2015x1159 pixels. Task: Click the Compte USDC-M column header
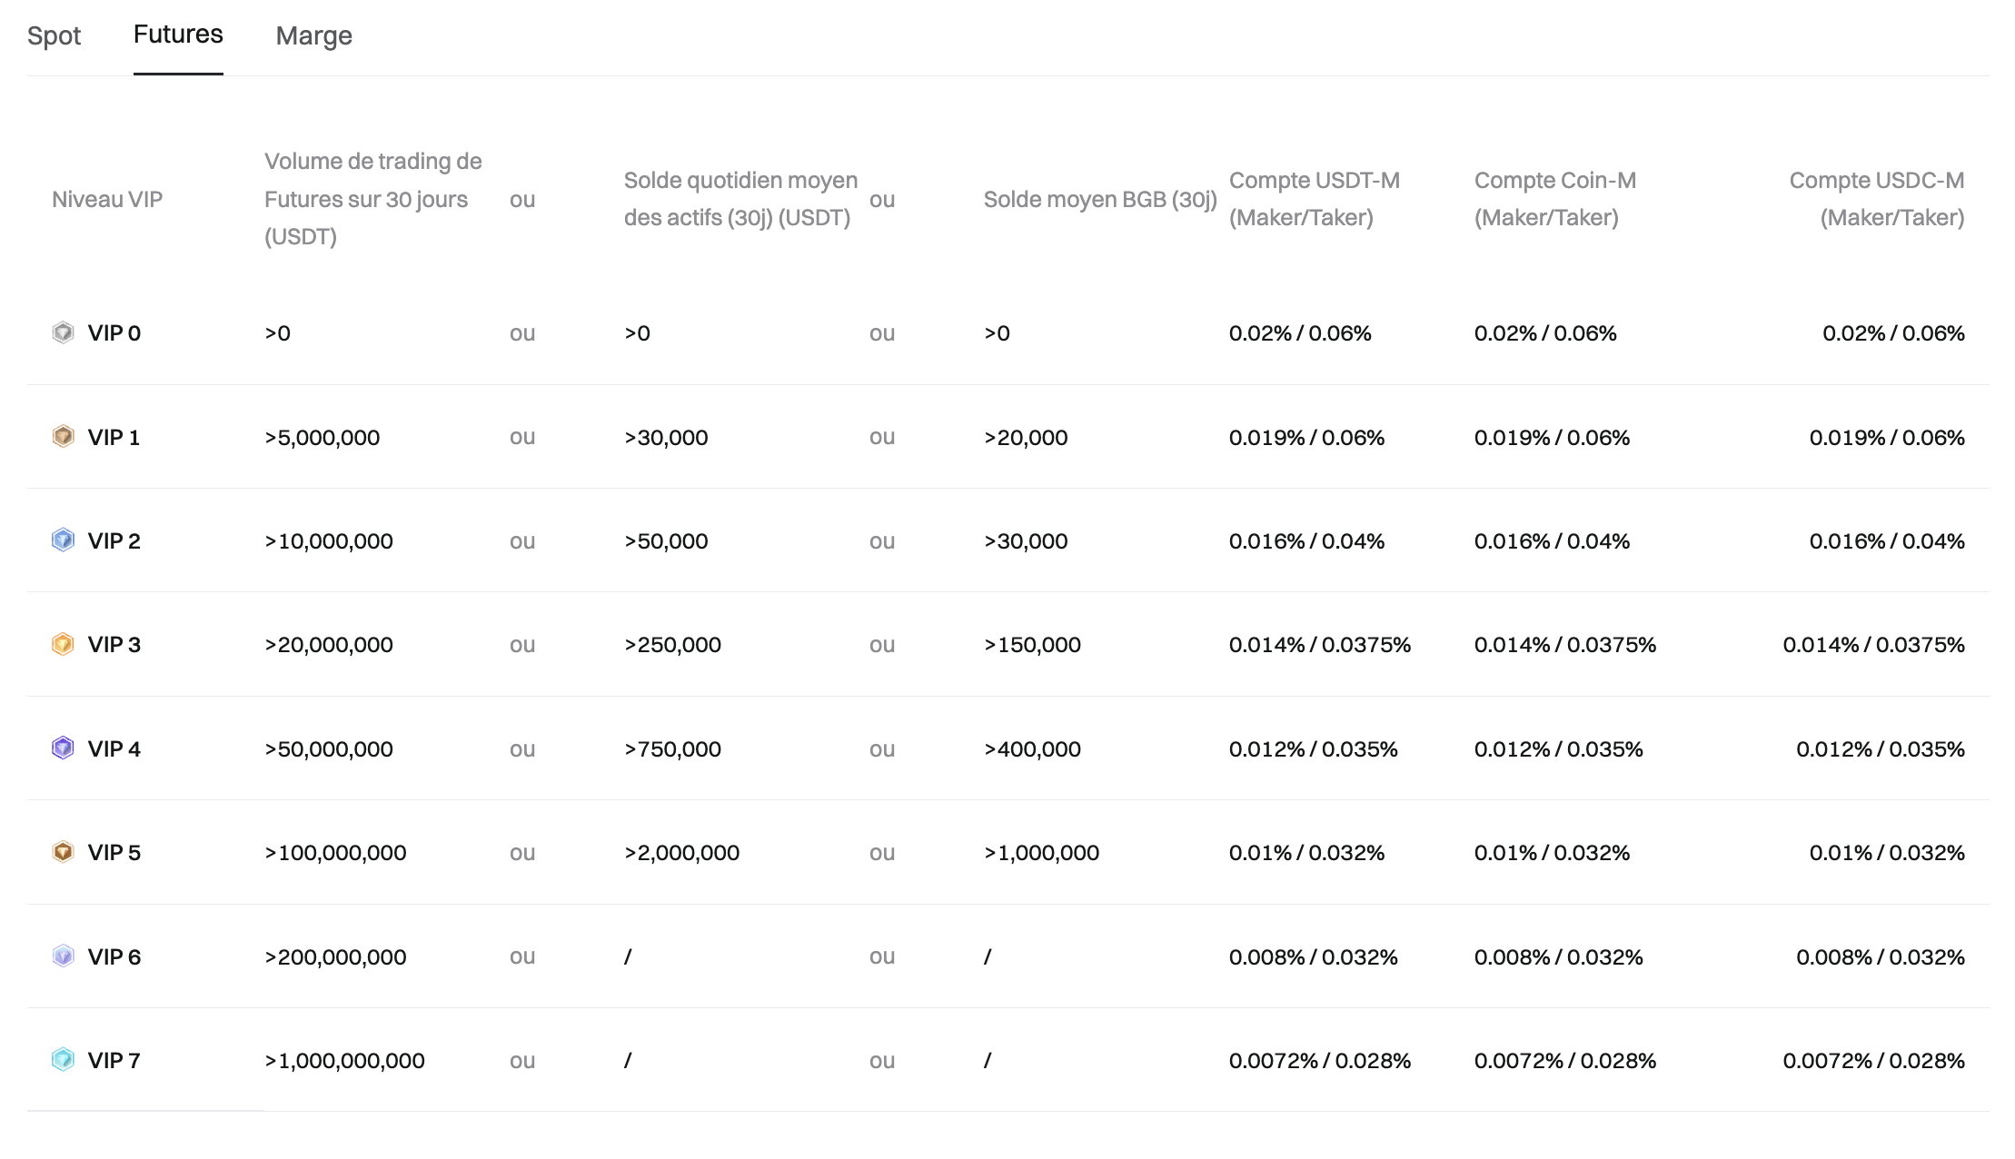1877,199
